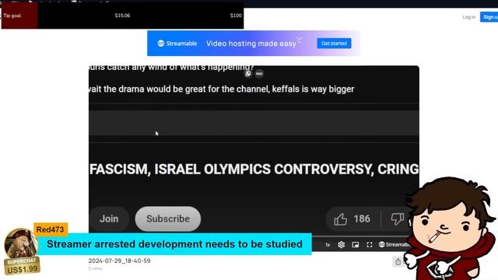Click the 'Video hosting made easy' banner text
Viewport: 498px width, 280px height.
[251, 44]
